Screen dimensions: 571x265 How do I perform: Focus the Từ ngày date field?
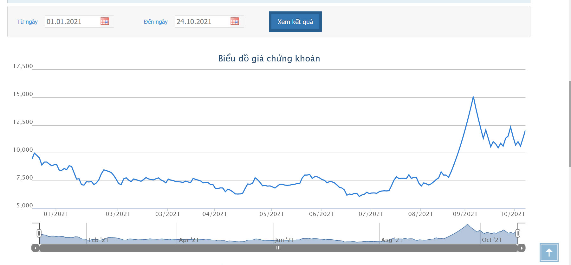pos(72,22)
